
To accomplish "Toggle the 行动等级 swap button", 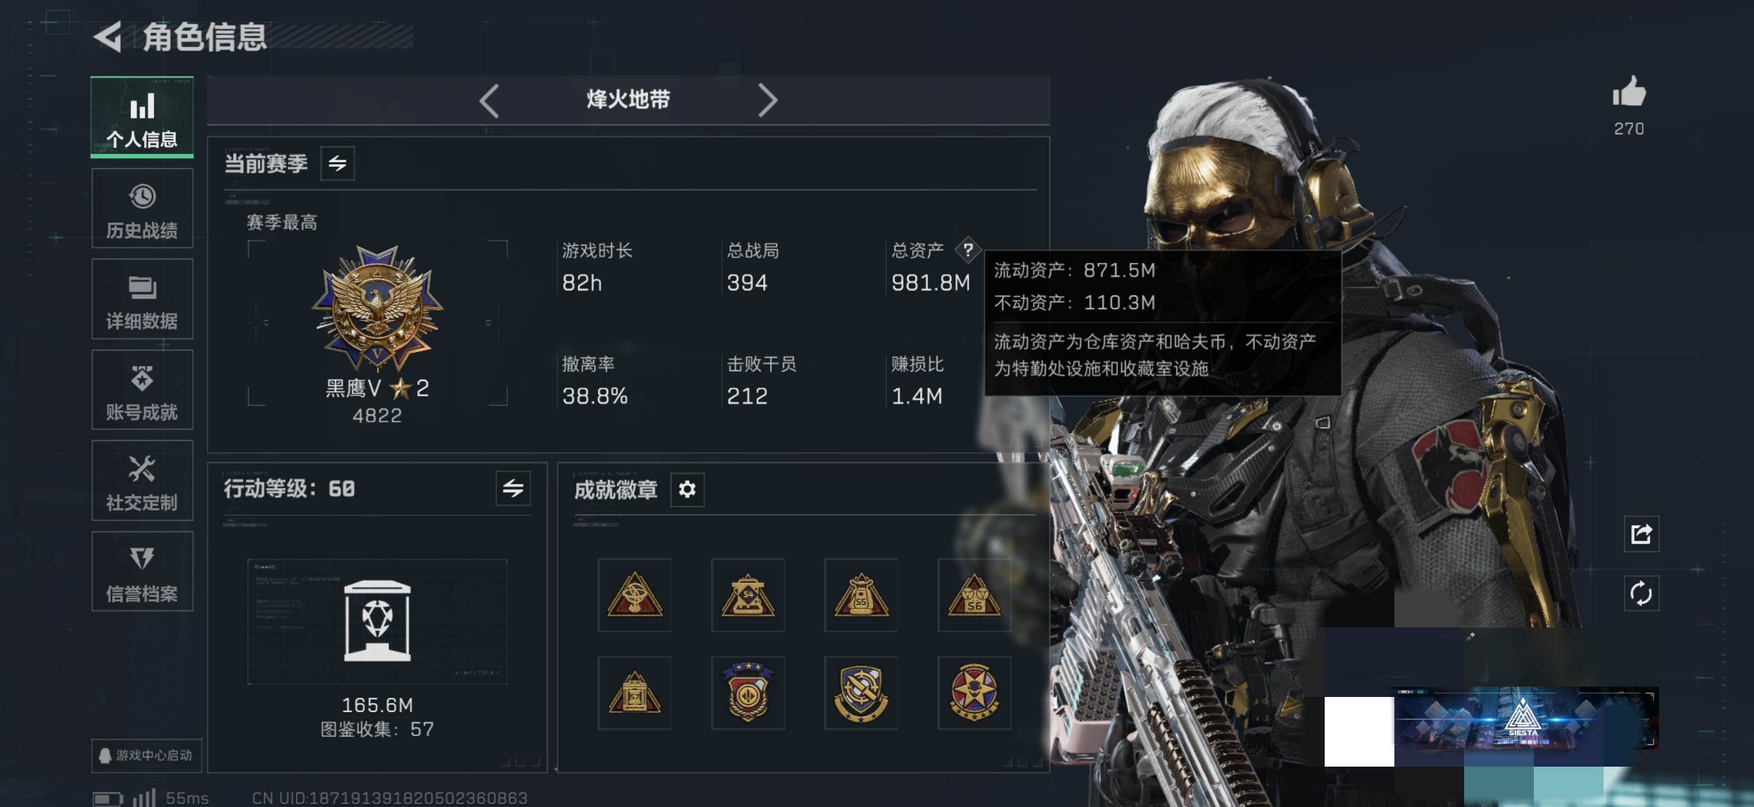I will 513,488.
